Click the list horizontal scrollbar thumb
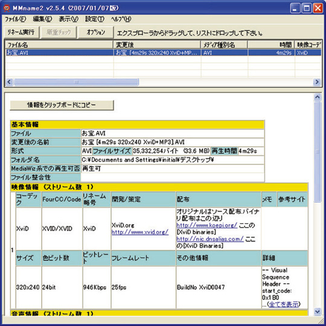This screenshot has height=326, width=326. pyautogui.click(x=76, y=82)
